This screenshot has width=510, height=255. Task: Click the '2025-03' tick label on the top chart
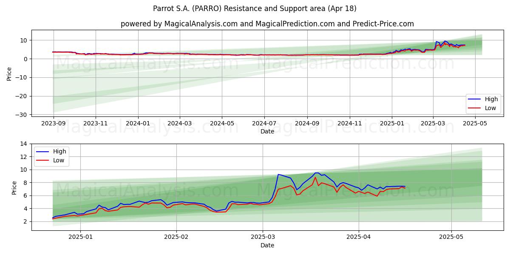433,123
